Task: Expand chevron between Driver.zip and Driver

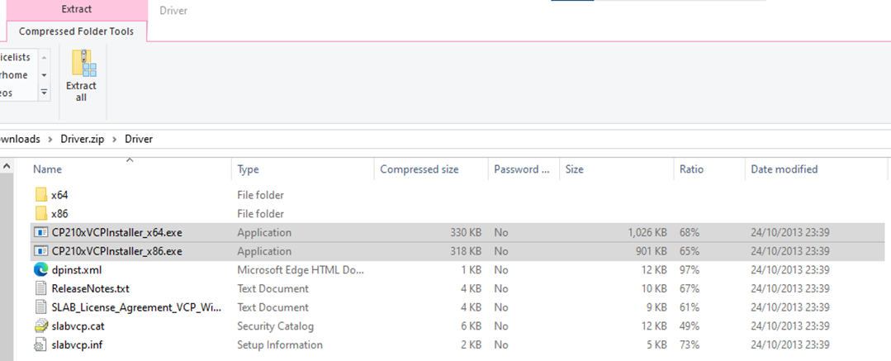Action: pyautogui.click(x=114, y=139)
